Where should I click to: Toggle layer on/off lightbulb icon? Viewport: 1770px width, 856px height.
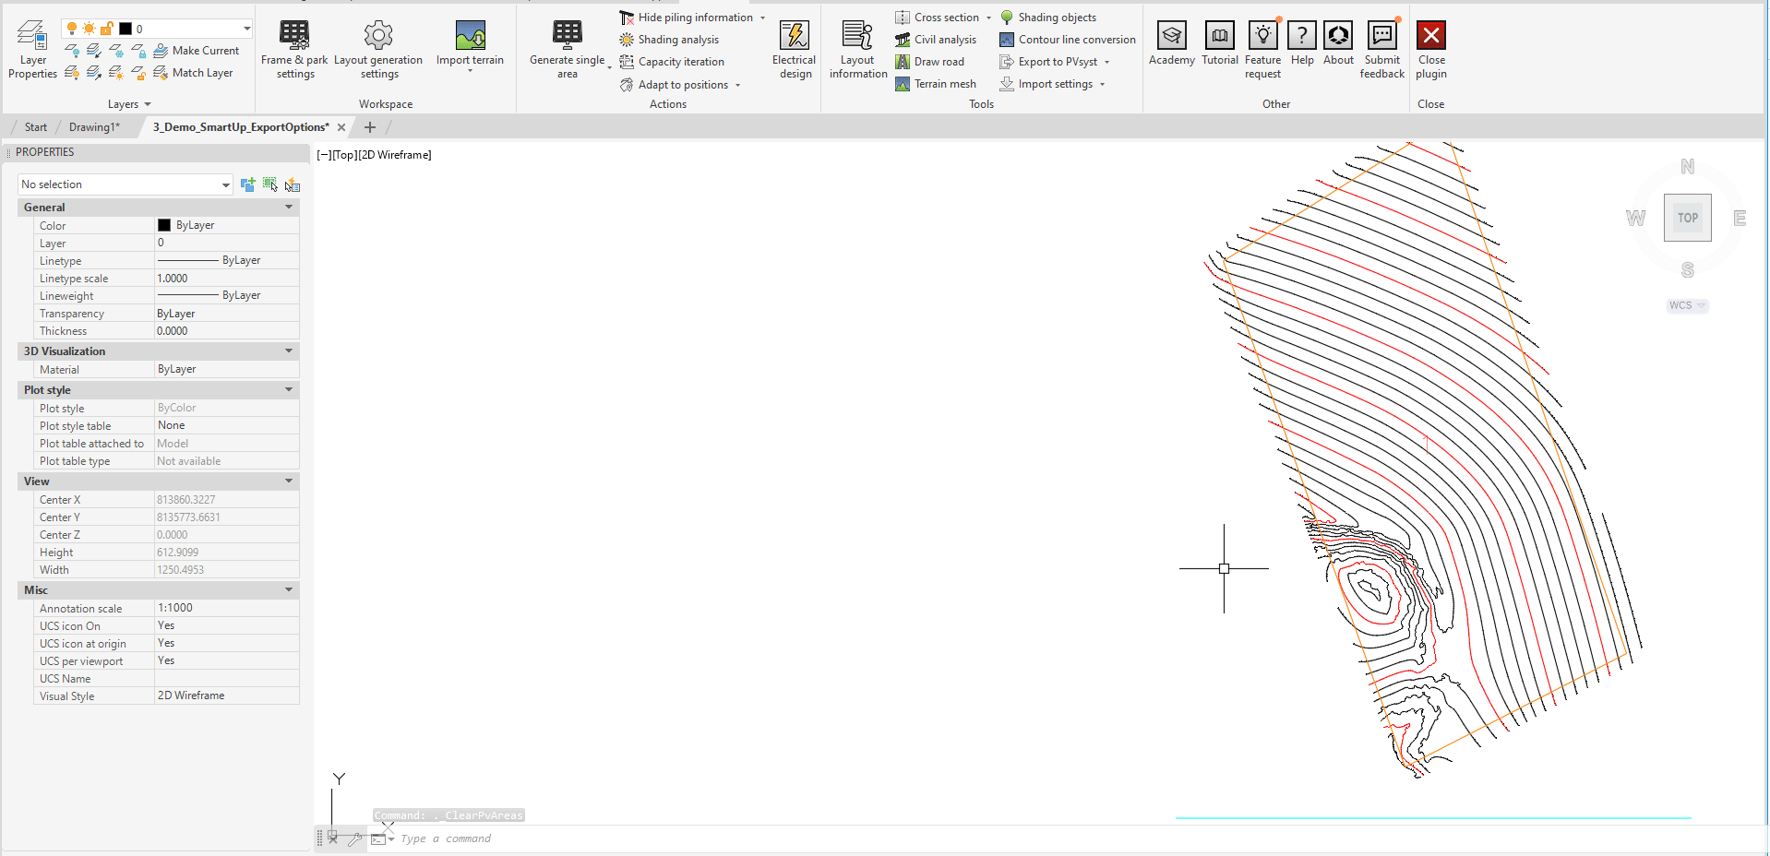click(72, 29)
